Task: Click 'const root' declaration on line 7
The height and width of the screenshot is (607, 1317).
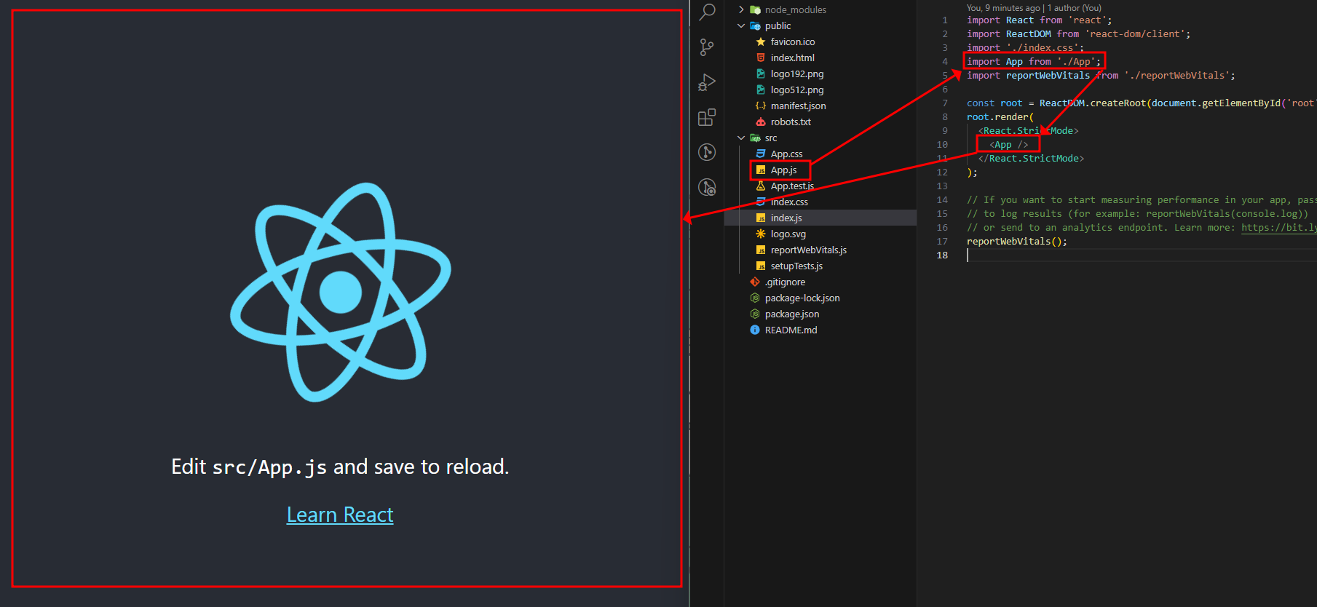Action: [x=994, y=103]
